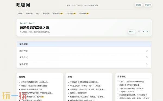Switch to traditional Chinese with the 繁 icon
This screenshot has width=163, height=101.
click(x=148, y=32)
